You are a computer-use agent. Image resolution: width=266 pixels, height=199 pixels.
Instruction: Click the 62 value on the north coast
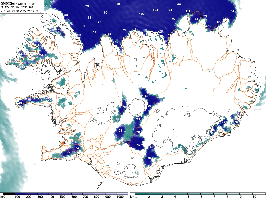(109, 34)
